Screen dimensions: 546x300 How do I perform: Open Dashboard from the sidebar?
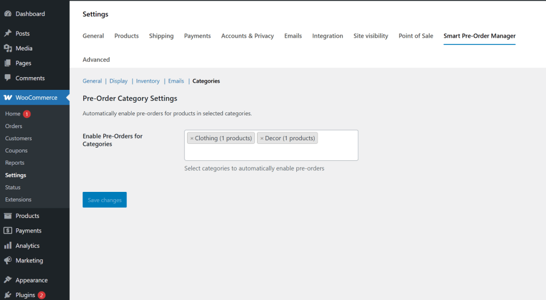(30, 13)
